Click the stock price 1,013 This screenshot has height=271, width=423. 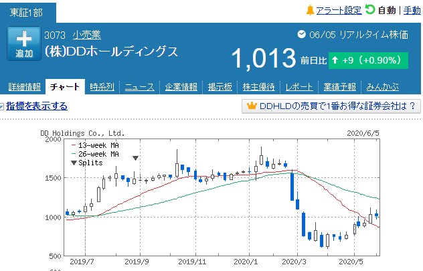tap(264, 58)
